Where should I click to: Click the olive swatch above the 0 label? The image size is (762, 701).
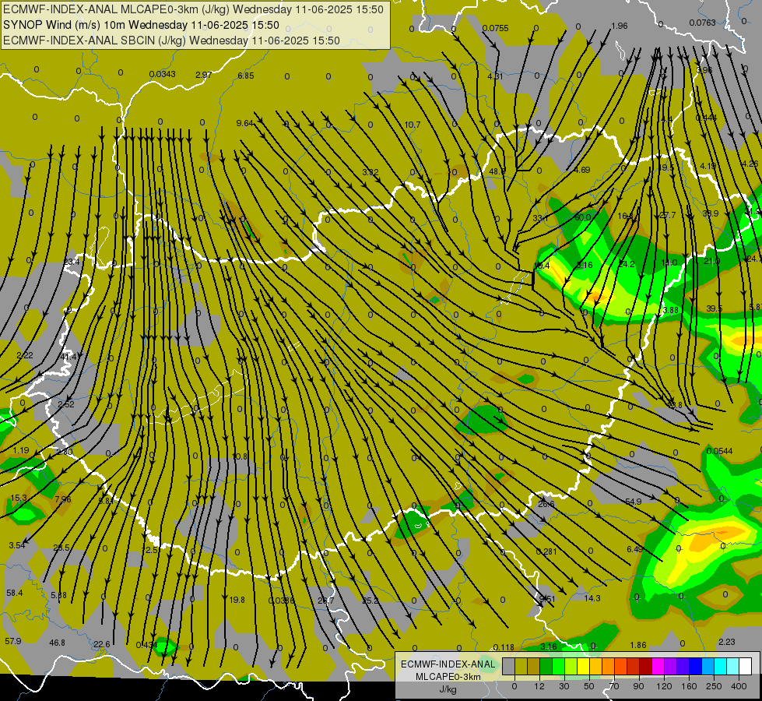click(x=521, y=667)
